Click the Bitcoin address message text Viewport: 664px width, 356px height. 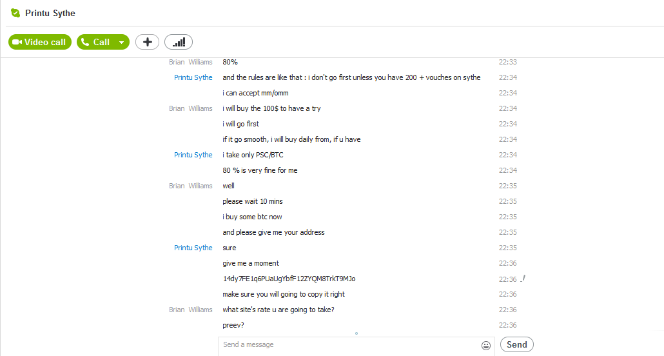click(289, 279)
